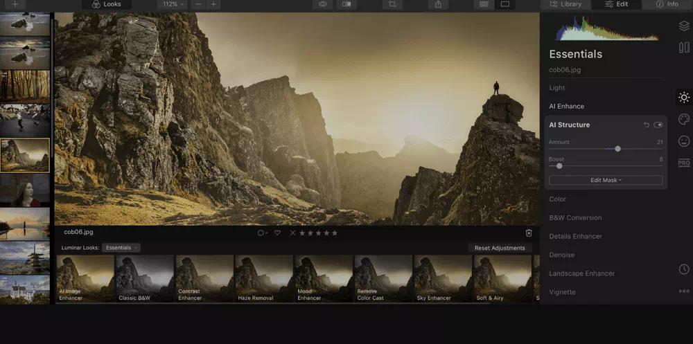This screenshot has width=693, height=344.
Task: Click the Reset Adjustments button
Action: coord(500,248)
